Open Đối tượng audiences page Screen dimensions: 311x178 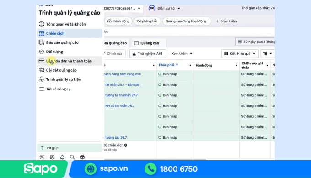[70, 52]
